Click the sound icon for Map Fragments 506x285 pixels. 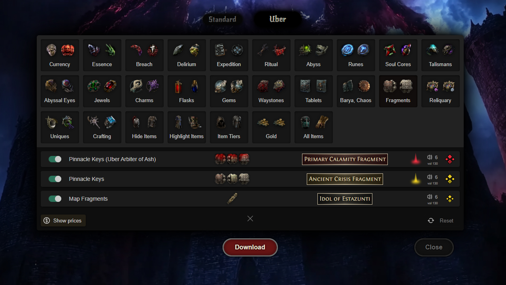pos(430,197)
